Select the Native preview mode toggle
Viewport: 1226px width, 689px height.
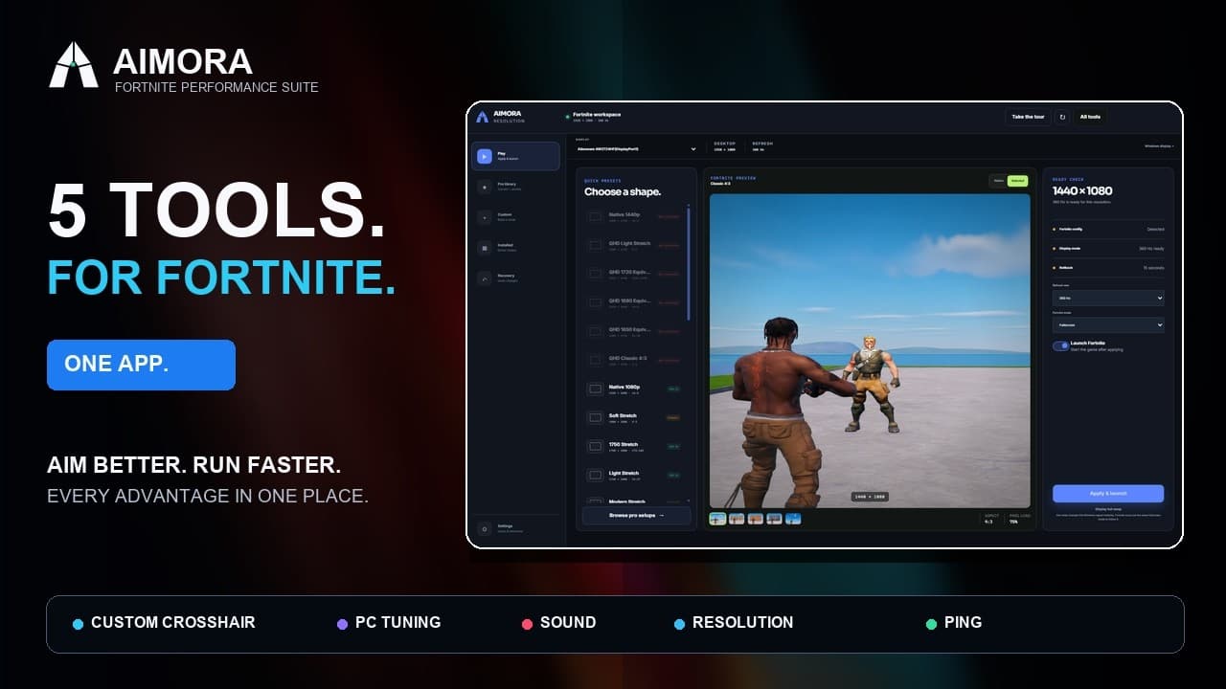click(x=998, y=180)
